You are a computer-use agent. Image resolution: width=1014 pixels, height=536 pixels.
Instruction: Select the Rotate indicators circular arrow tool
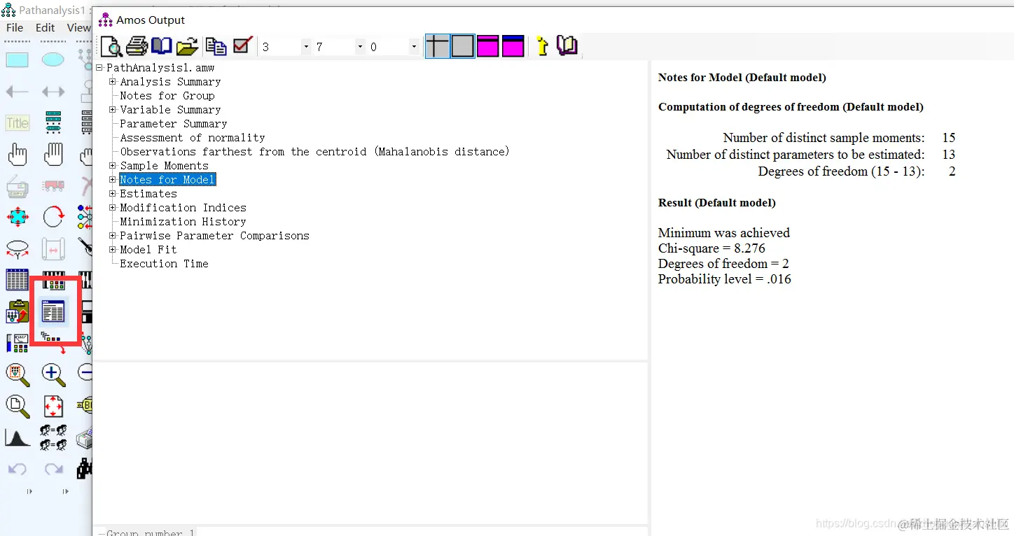coord(53,217)
